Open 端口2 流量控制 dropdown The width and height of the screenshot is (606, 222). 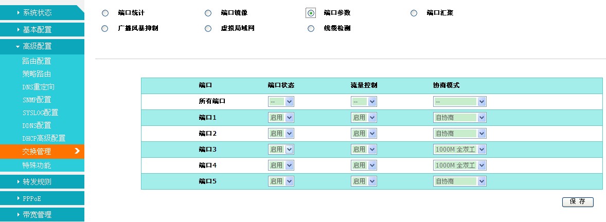click(x=364, y=134)
